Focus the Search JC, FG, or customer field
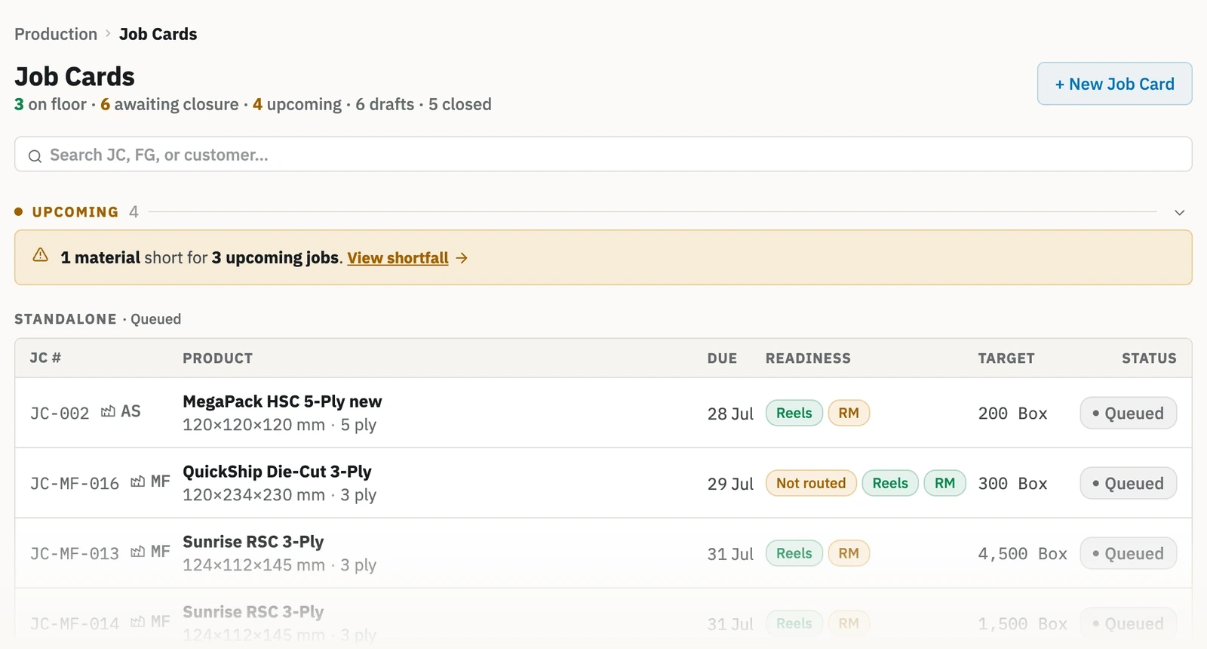Viewport: 1207px width, 649px height. (x=603, y=155)
